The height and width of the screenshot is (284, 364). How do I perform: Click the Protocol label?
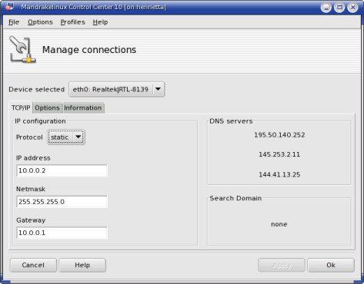[29, 137]
